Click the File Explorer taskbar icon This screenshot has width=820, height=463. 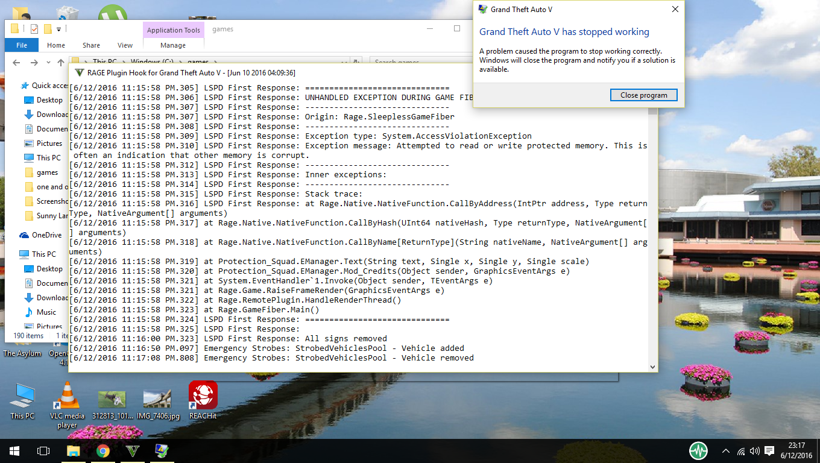(73, 451)
